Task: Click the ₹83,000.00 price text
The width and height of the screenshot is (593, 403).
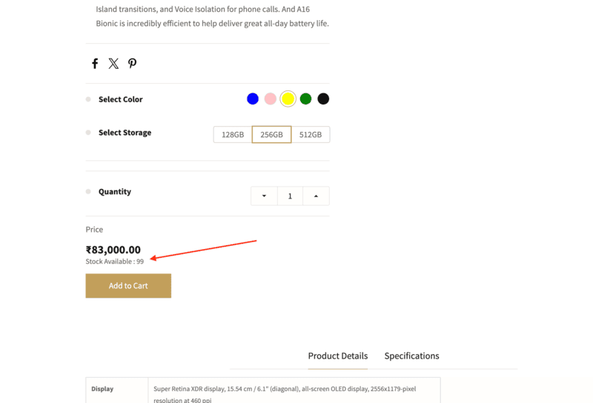Action: click(113, 250)
